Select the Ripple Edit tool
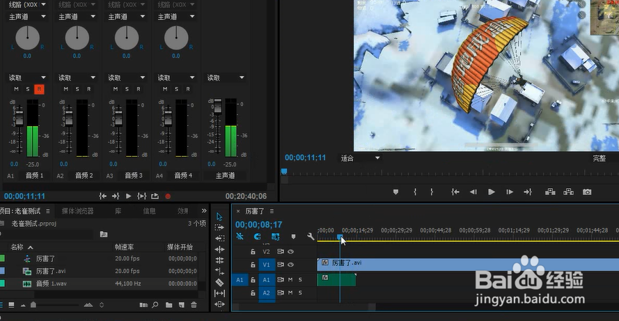Screen dimensions: 619x321 point(219,249)
